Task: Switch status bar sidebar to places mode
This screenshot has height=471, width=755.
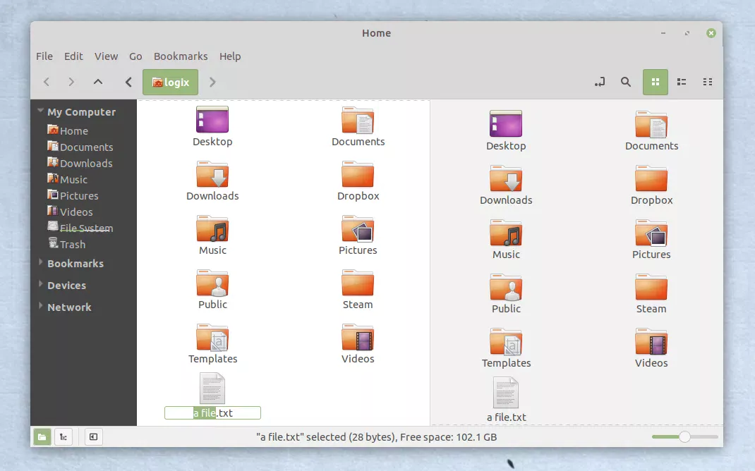Action: [42, 436]
